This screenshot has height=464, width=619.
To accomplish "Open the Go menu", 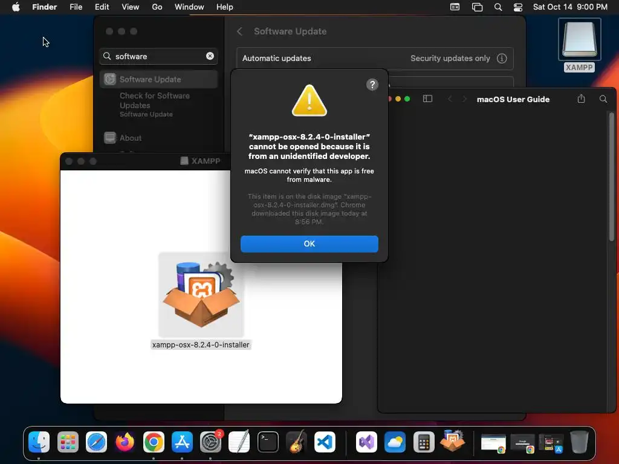I will [157, 7].
